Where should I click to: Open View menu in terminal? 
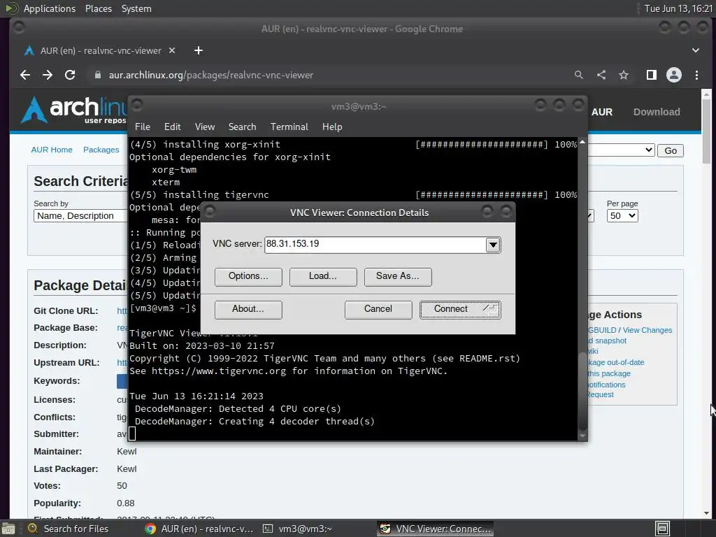tap(205, 127)
